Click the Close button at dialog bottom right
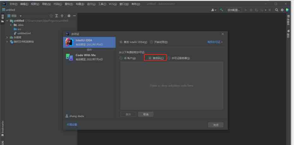The width and height of the screenshot is (294, 145). click(216, 125)
